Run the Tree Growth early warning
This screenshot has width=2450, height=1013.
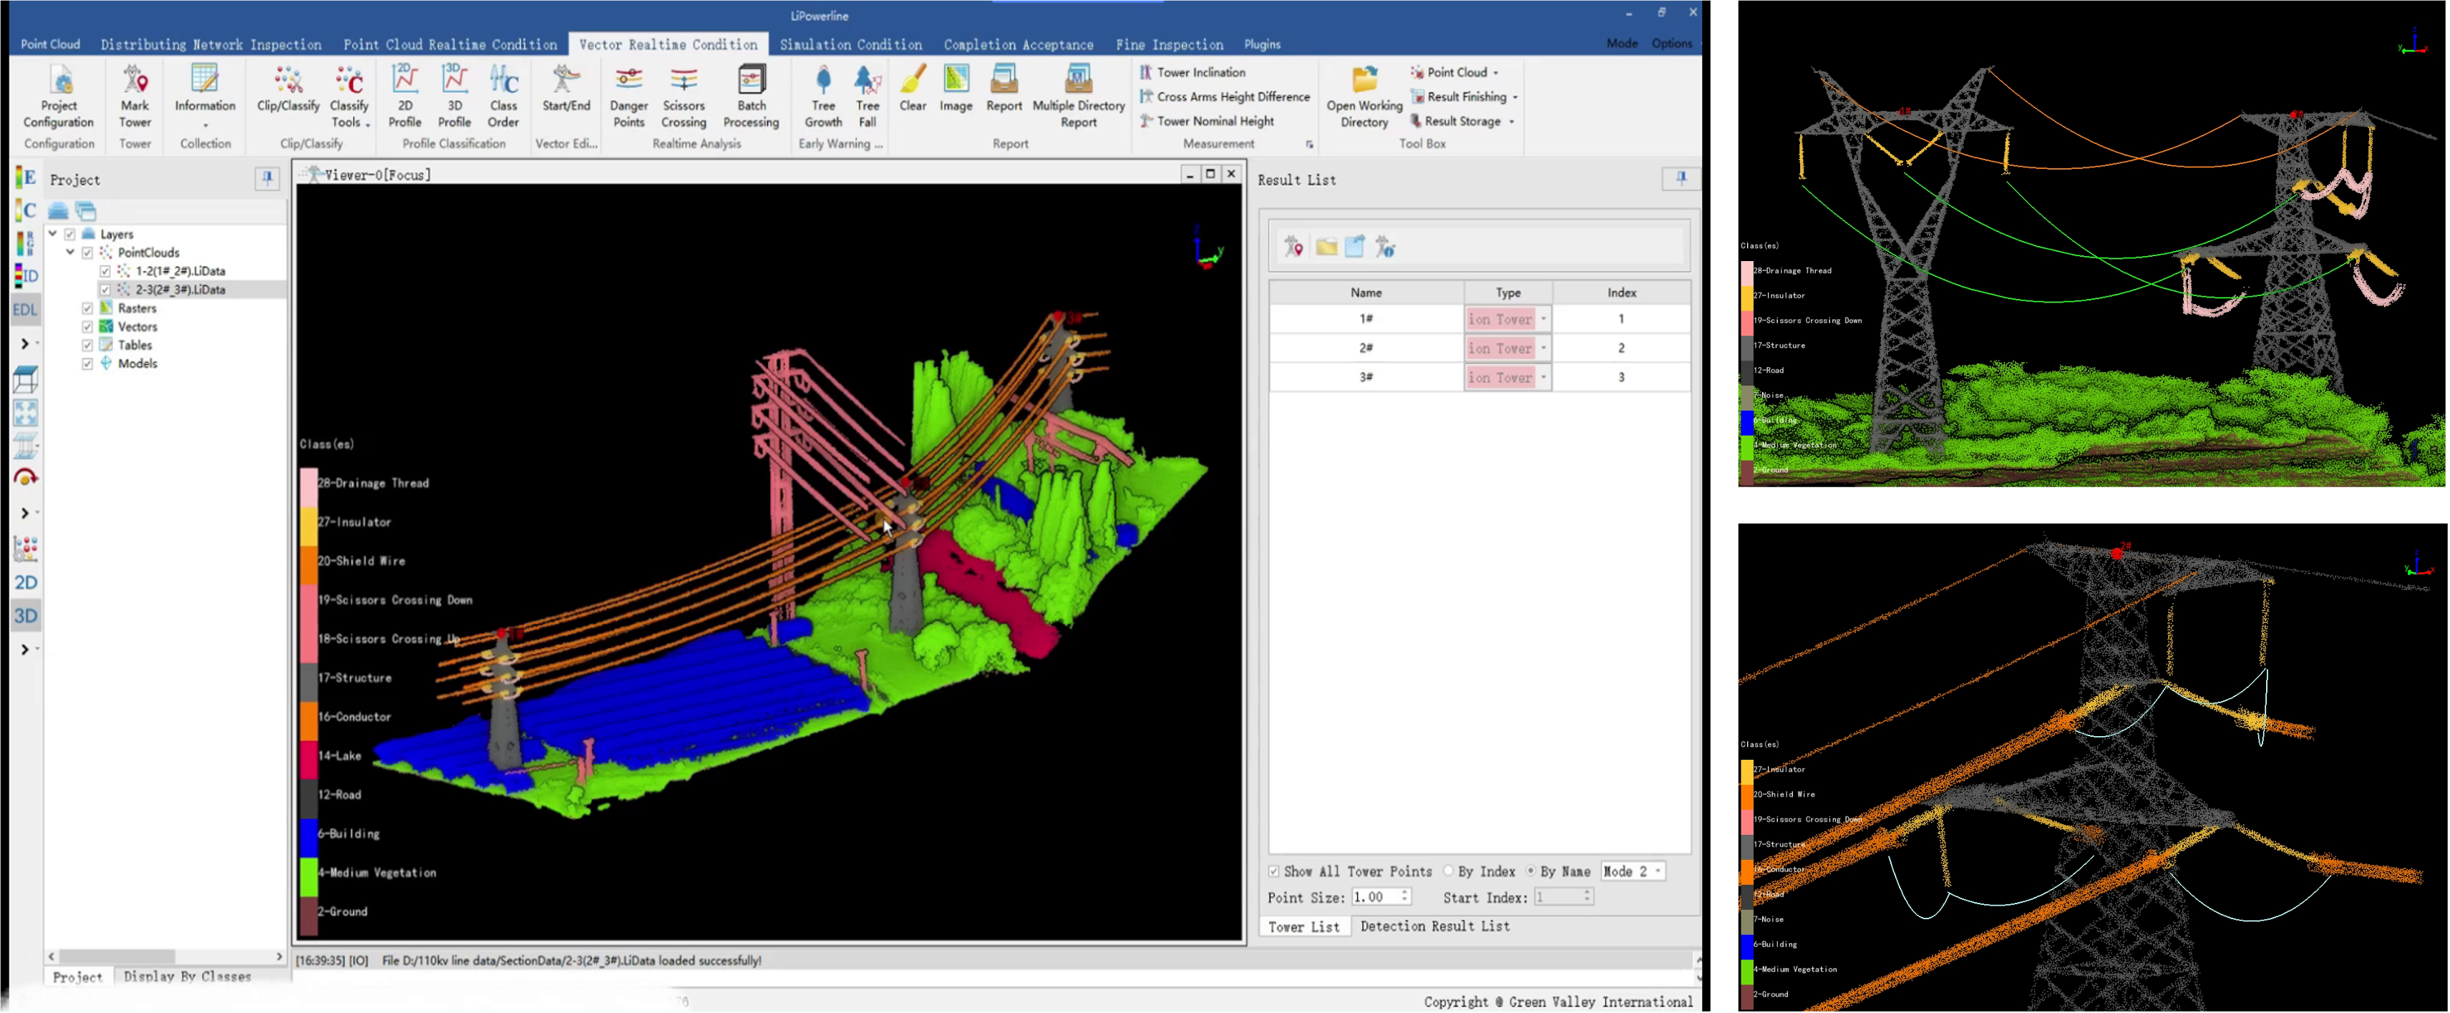pos(822,81)
